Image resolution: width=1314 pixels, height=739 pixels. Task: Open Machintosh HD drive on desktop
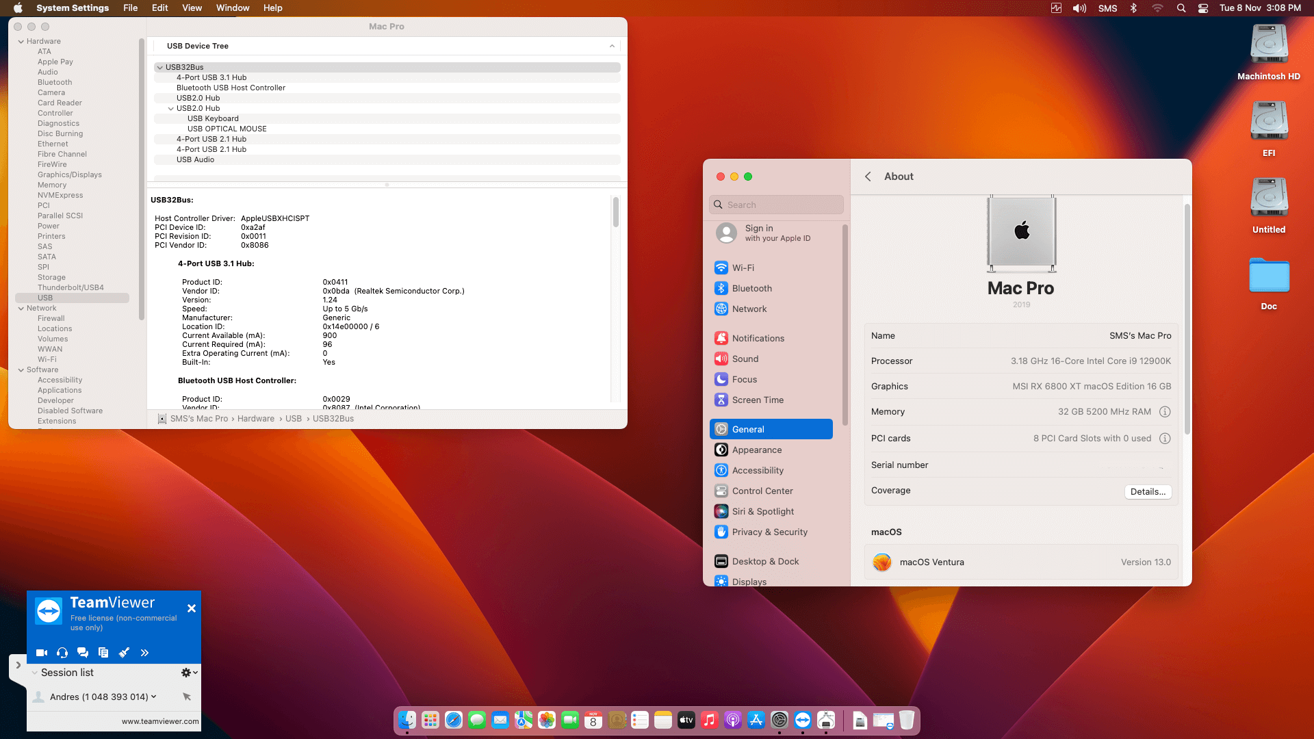[1269, 53]
